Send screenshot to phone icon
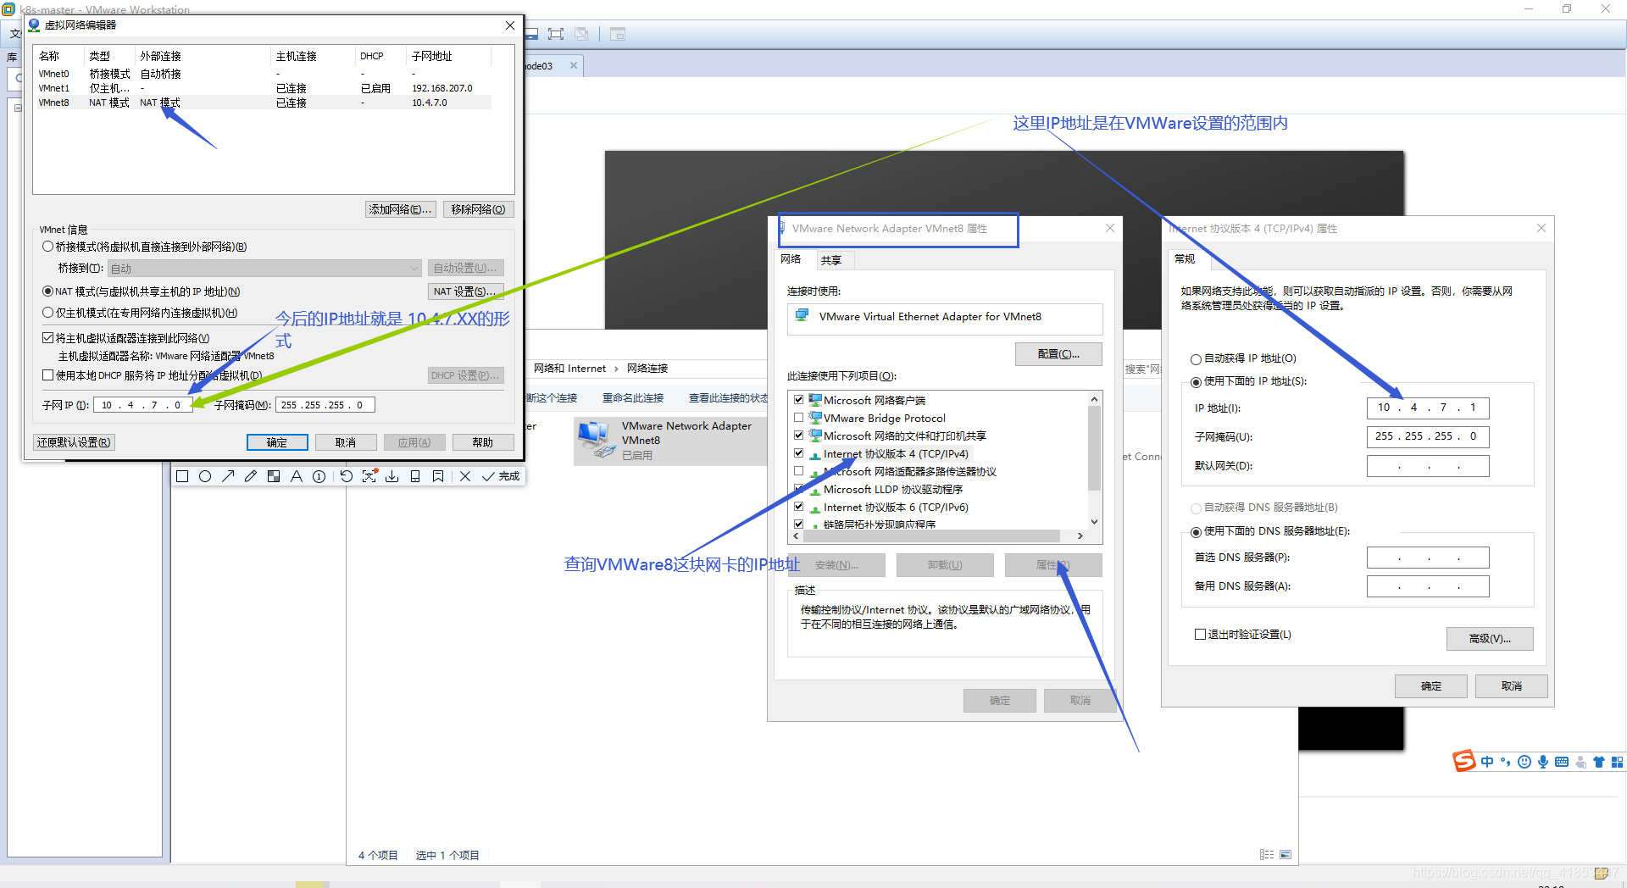 [415, 476]
